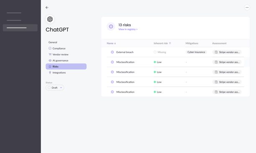The height and width of the screenshot is (153, 256).
Task: Click the Missing inherent risk indicator
Action: click(x=160, y=52)
